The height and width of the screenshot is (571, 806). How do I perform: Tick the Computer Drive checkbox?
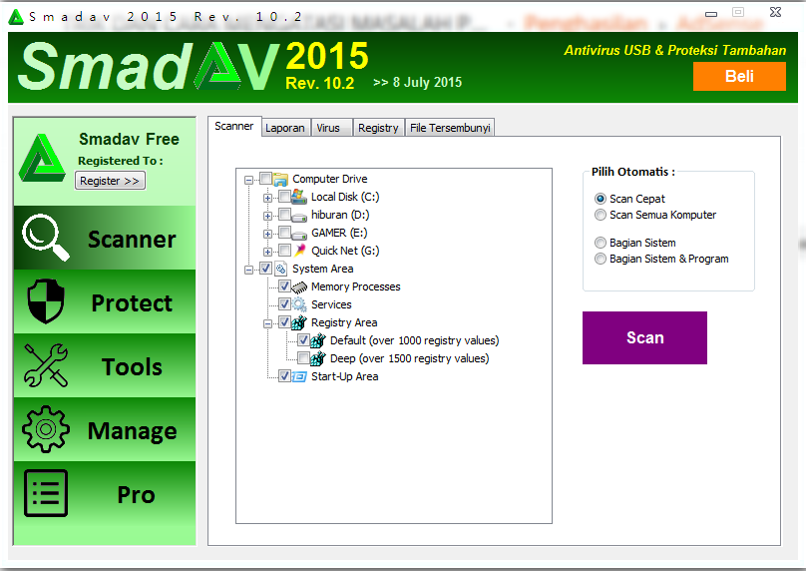tap(265, 179)
